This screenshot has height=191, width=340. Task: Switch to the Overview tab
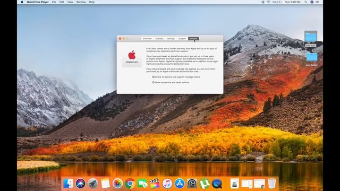(147, 39)
